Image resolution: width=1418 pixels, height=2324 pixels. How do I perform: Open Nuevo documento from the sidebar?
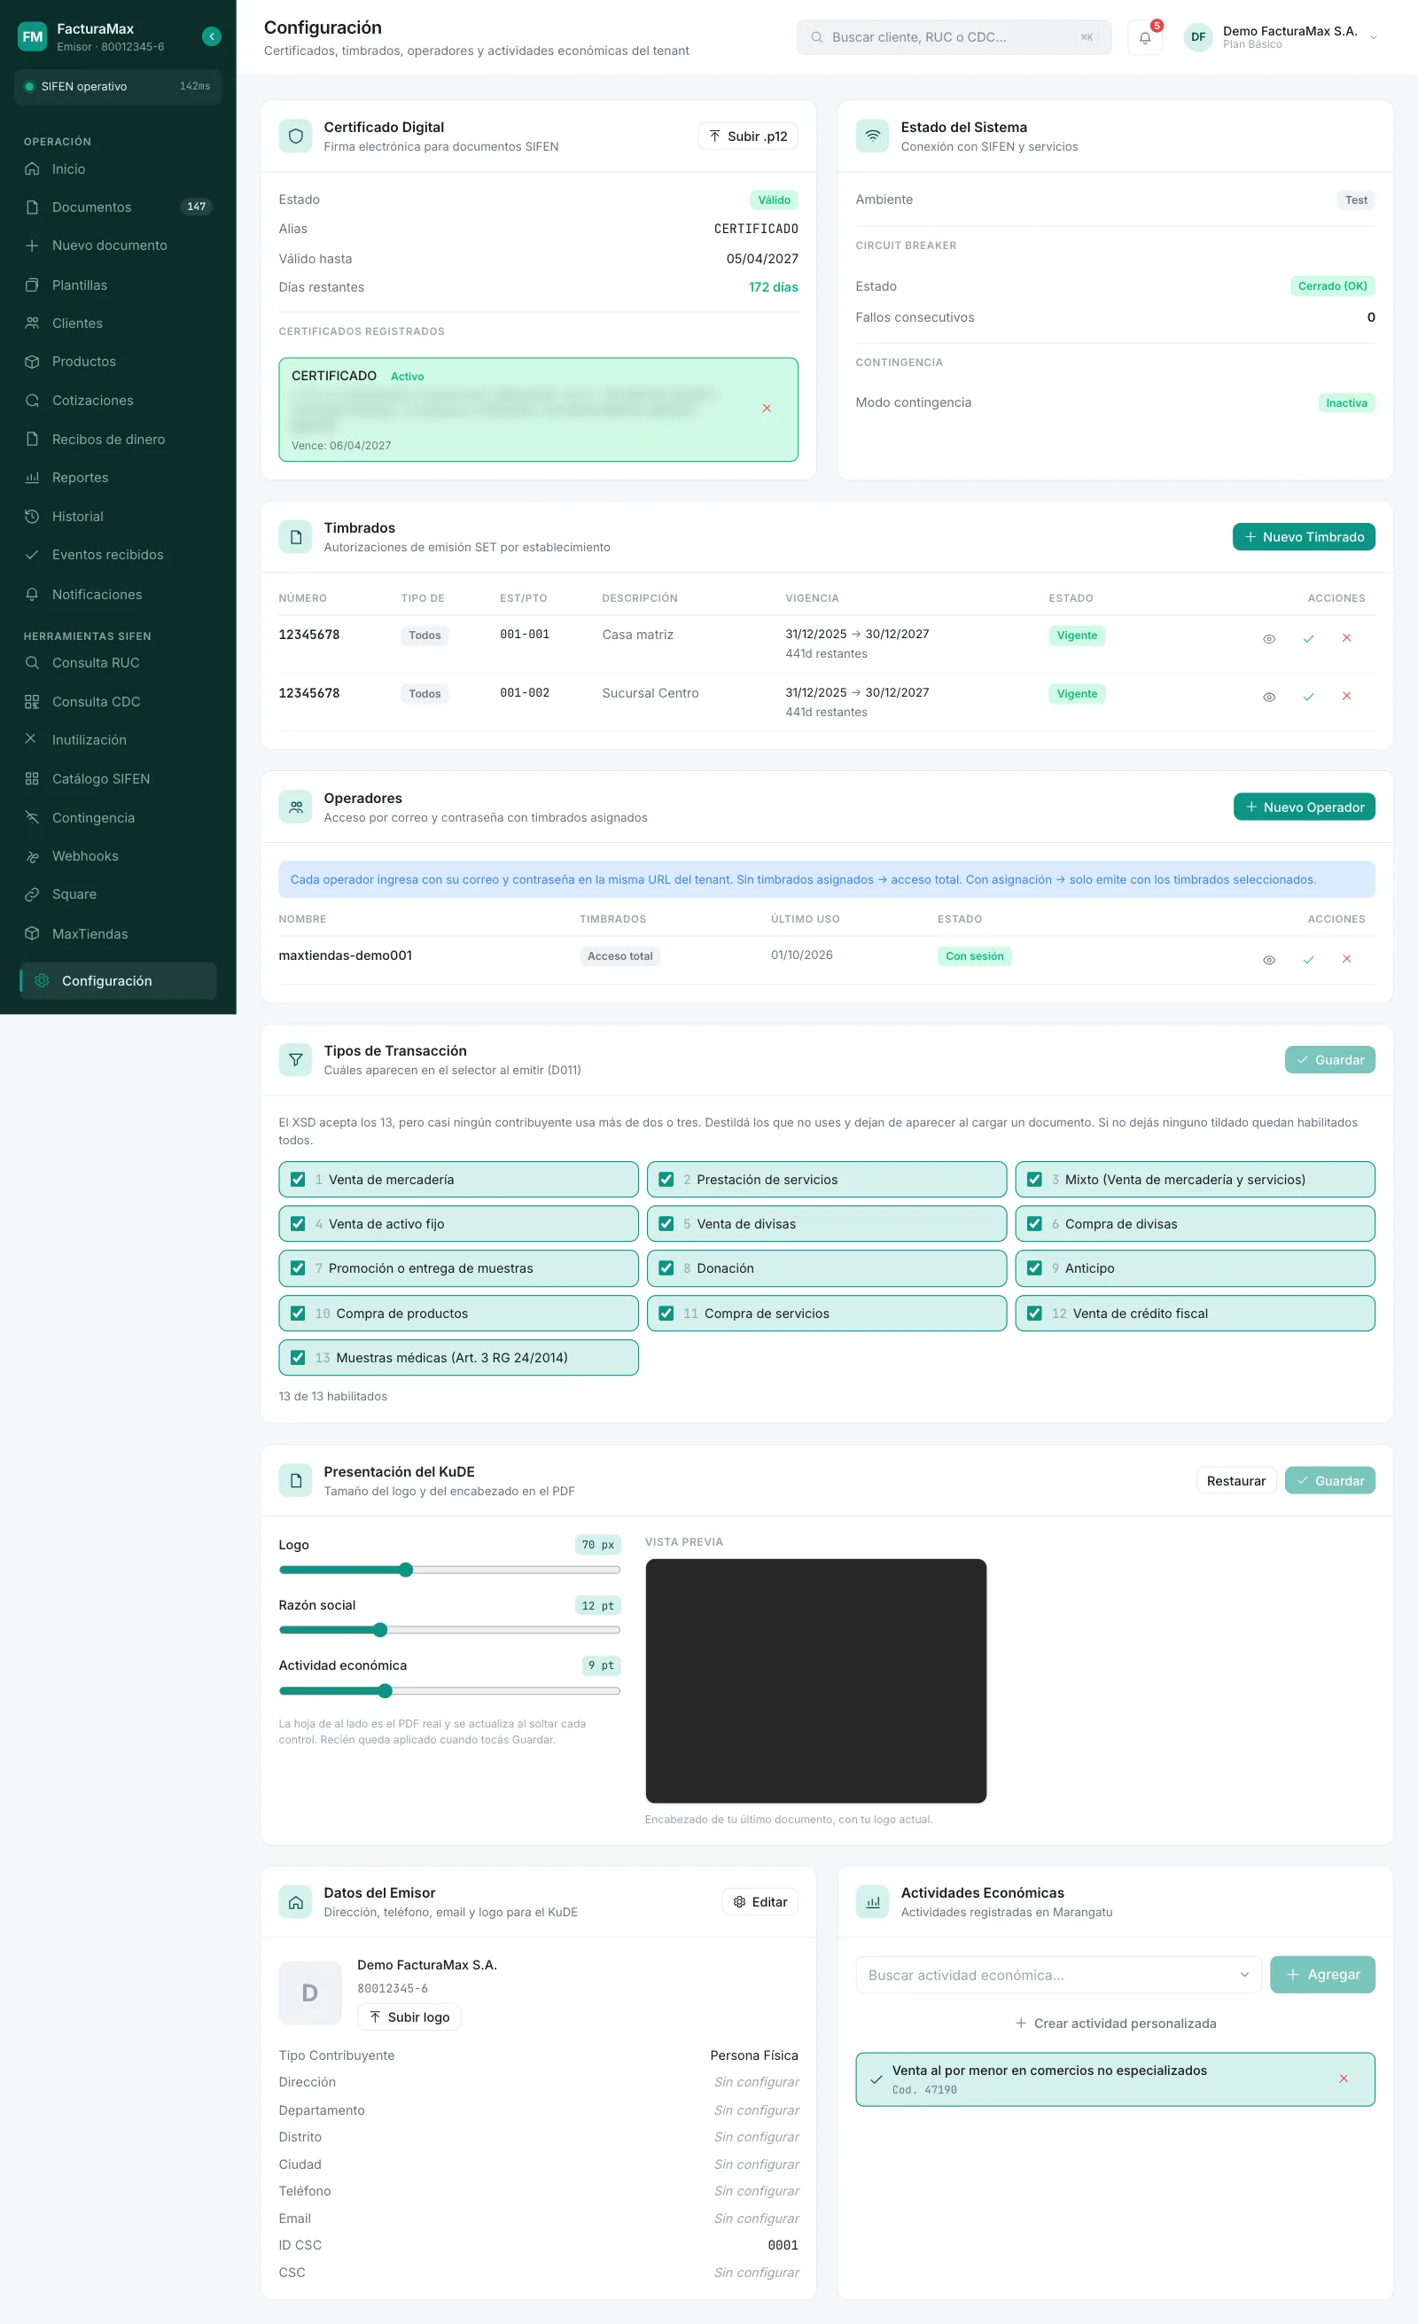pyautogui.click(x=118, y=246)
